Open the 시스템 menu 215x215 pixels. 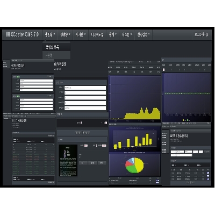pos(127,34)
